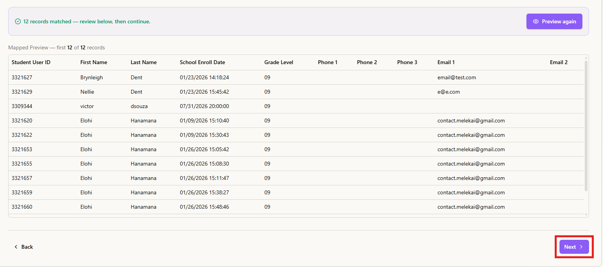Click the Phone 1 column header
The width and height of the screenshot is (603, 267).
point(328,62)
